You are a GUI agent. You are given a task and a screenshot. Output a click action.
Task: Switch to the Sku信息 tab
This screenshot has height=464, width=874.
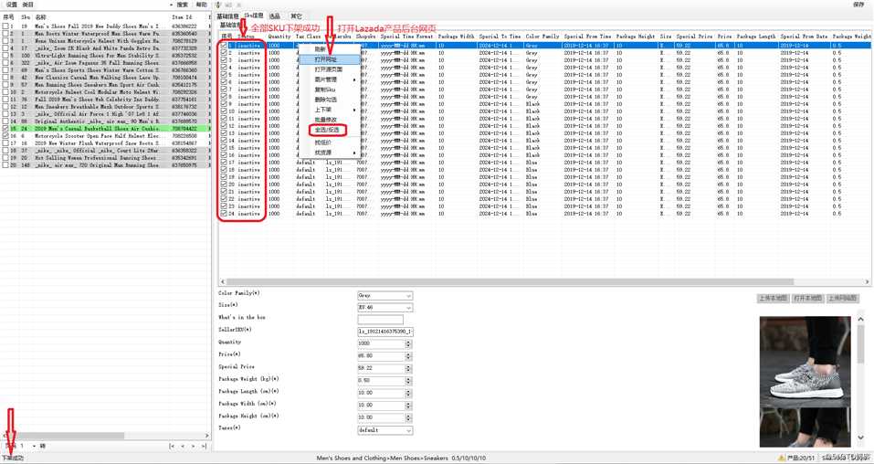[x=254, y=16]
